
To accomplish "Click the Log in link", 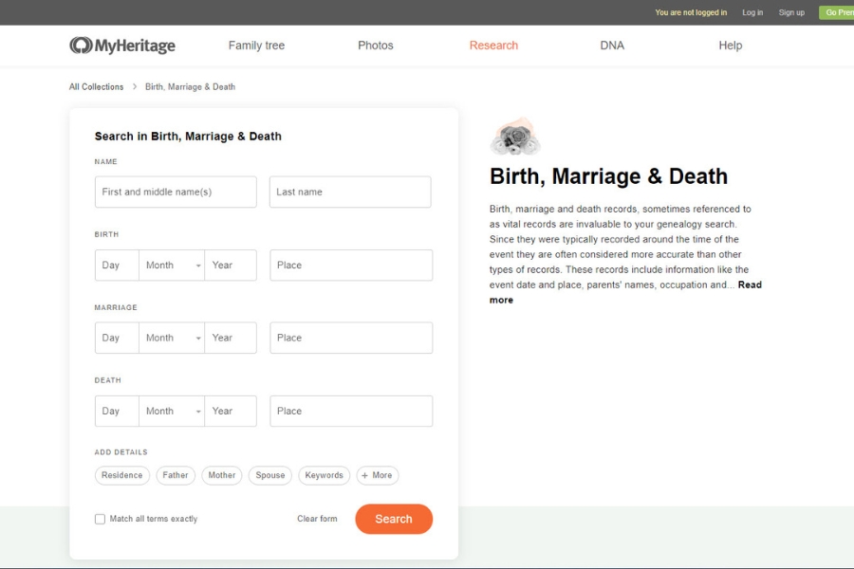I will point(752,12).
